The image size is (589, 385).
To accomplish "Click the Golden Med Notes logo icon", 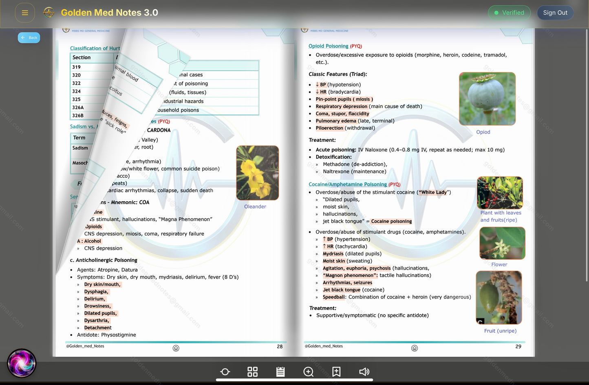I will pyautogui.click(x=49, y=12).
